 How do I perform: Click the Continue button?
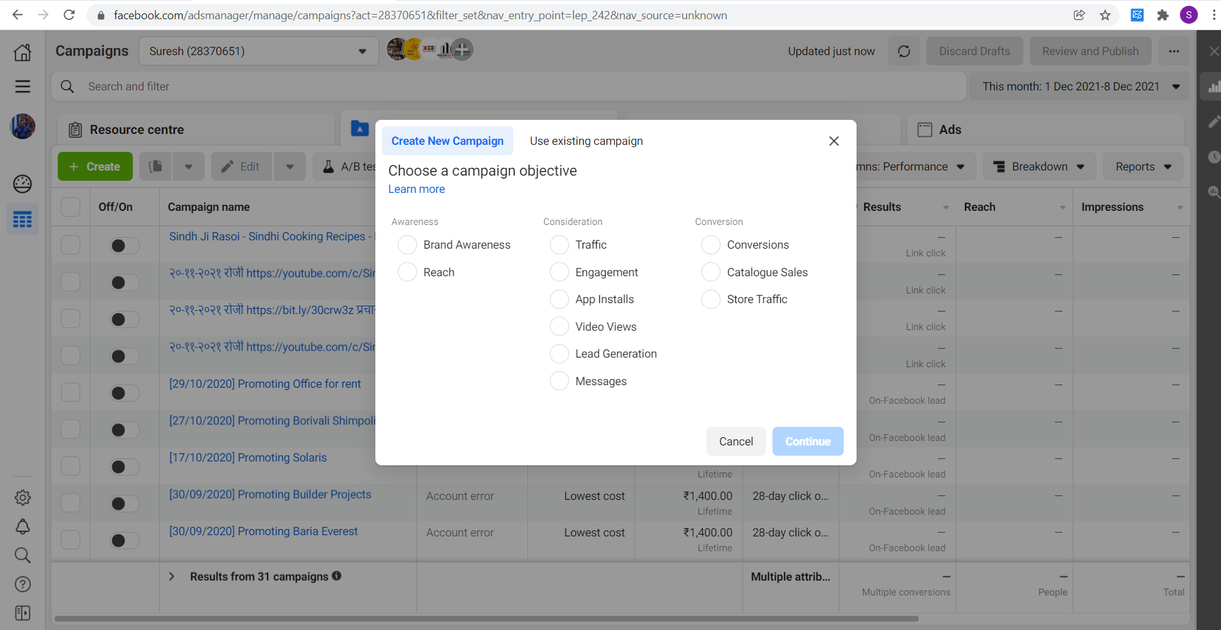[808, 442]
